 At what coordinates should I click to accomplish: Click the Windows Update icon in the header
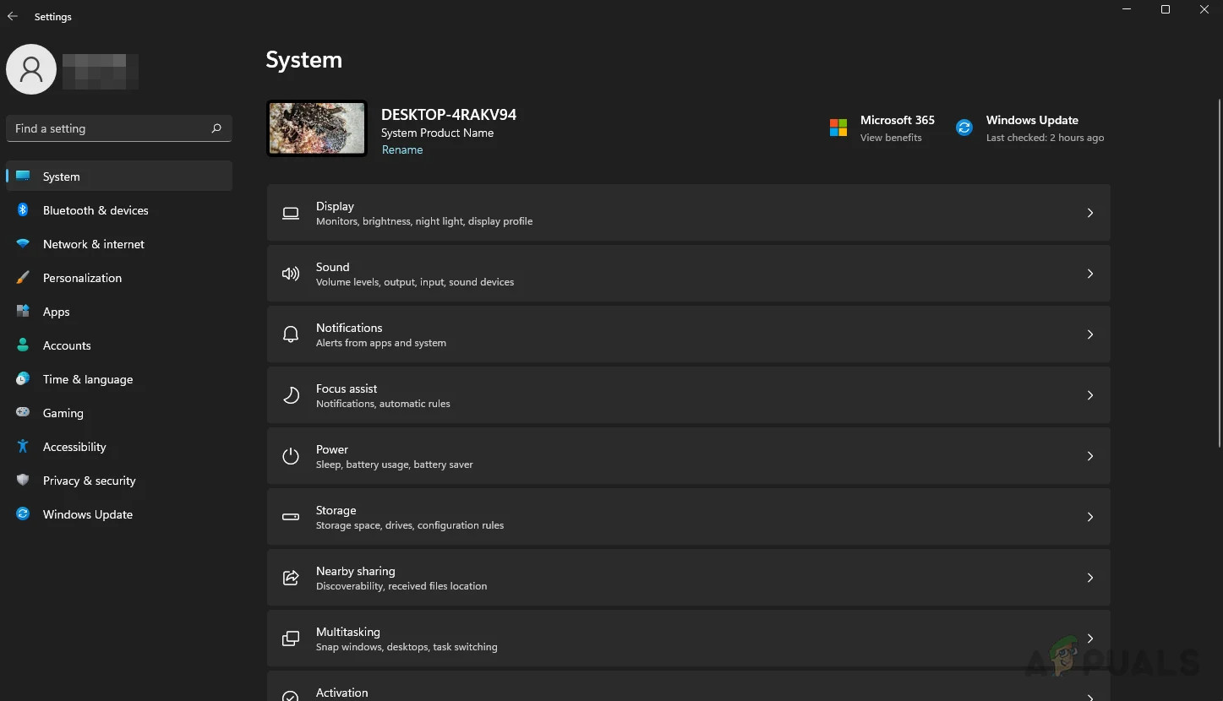pos(964,127)
